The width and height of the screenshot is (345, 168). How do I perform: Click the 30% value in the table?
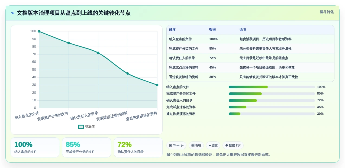212,77
